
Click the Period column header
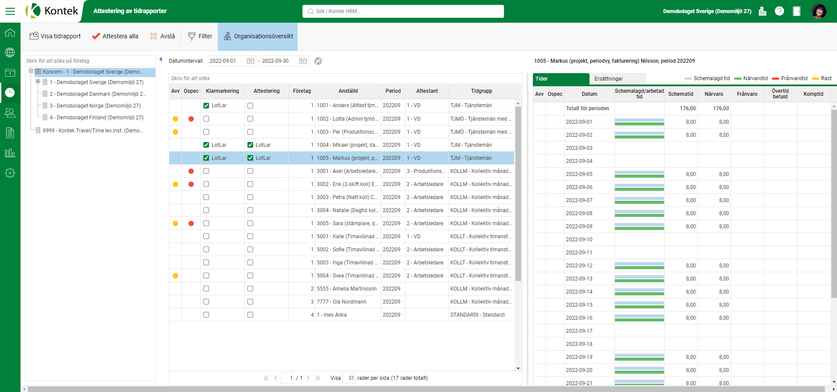point(393,91)
